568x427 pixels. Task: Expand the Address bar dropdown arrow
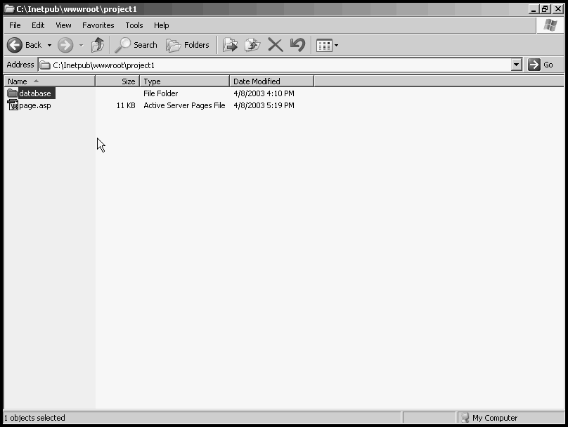pos(517,65)
